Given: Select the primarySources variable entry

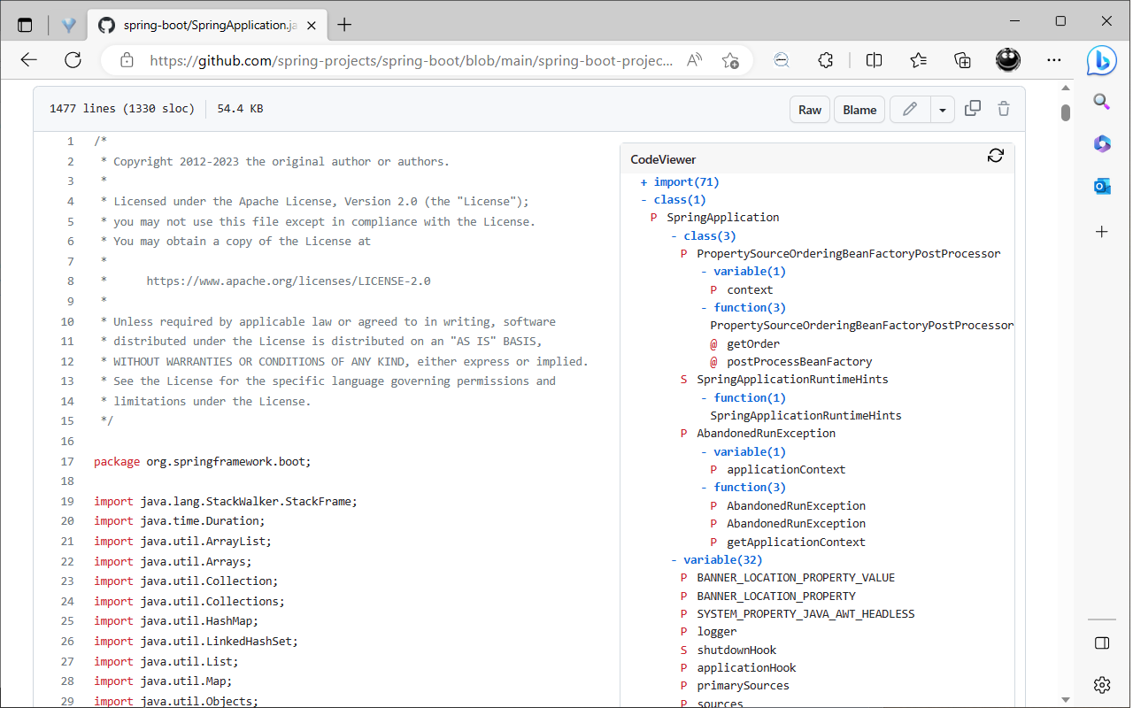Looking at the screenshot, I should click(x=743, y=686).
